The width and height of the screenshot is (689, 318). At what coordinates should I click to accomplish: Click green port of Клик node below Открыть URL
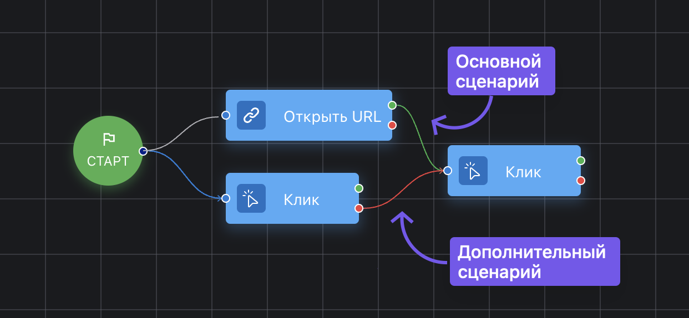click(359, 188)
